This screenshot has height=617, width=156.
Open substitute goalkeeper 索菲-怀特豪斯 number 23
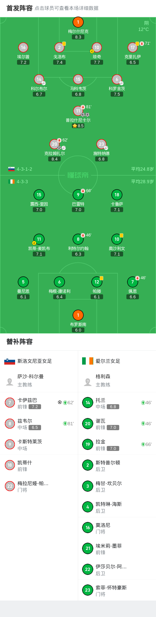pos(117,590)
